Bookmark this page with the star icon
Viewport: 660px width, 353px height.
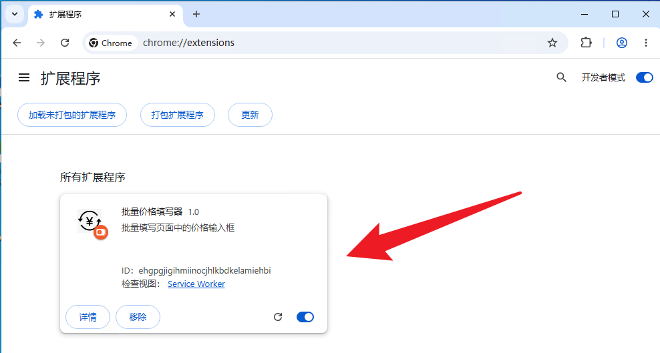(552, 43)
